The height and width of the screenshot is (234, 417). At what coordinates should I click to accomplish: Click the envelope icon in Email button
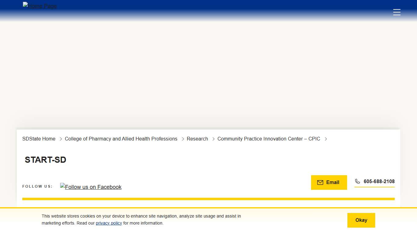click(320, 183)
